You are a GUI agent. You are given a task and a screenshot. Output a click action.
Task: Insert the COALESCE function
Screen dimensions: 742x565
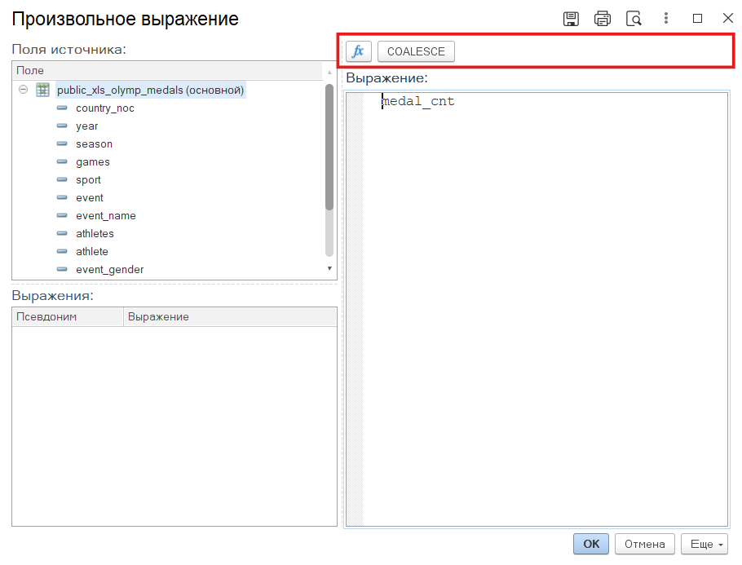(416, 51)
